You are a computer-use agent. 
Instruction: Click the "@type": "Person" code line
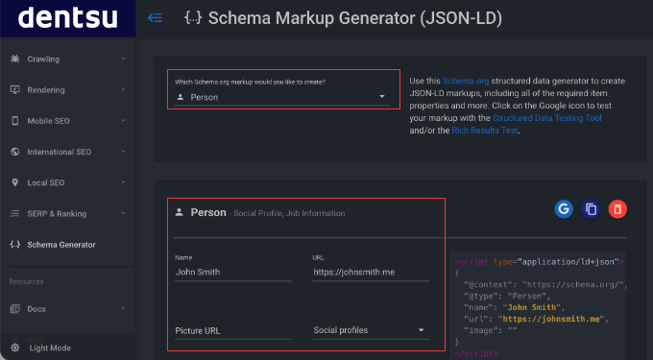click(507, 296)
